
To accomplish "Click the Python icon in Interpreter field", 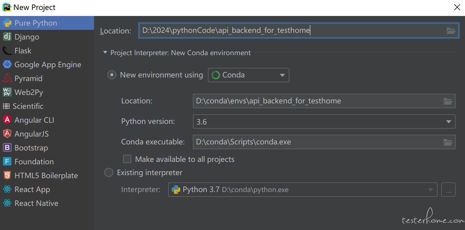I will coord(176,190).
